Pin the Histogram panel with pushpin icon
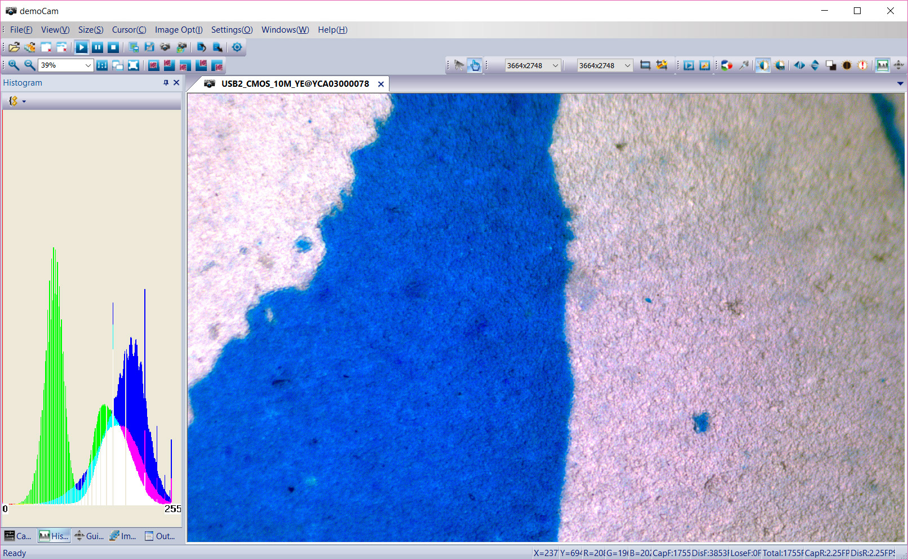Viewport: 908px width, 560px height. [x=166, y=83]
